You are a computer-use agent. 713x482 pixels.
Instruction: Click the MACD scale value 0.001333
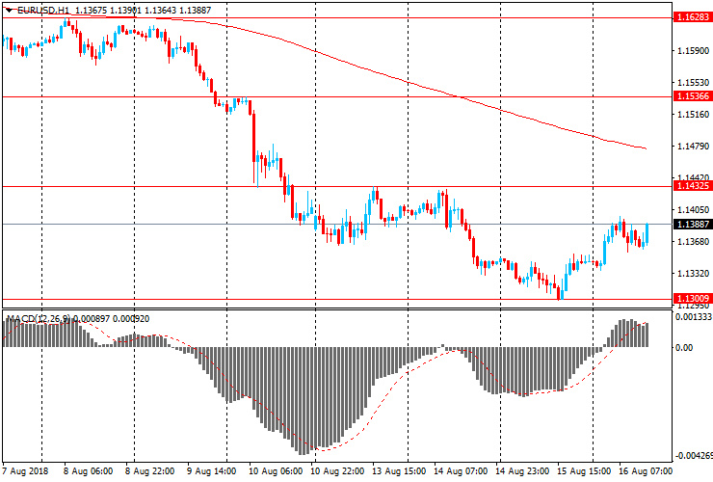click(694, 317)
